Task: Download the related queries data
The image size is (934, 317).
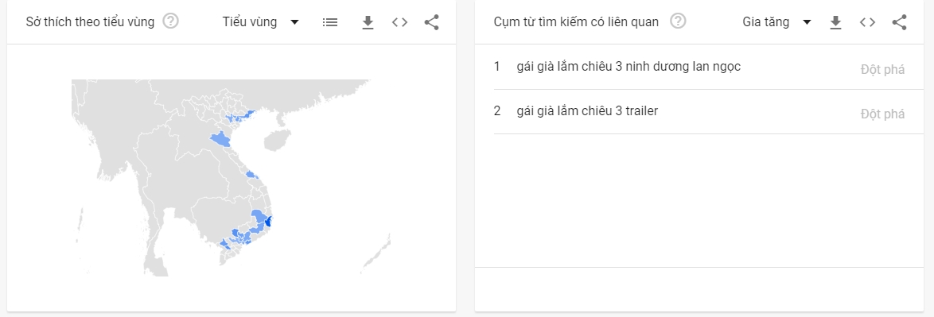Action: (835, 22)
